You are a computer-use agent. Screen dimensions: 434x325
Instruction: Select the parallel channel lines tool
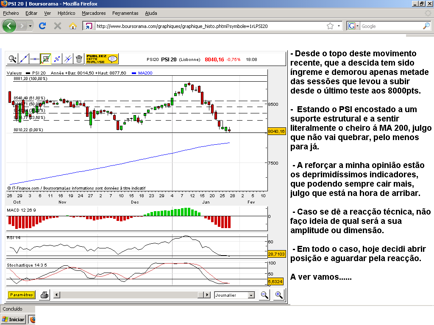pyautogui.click(x=68, y=59)
